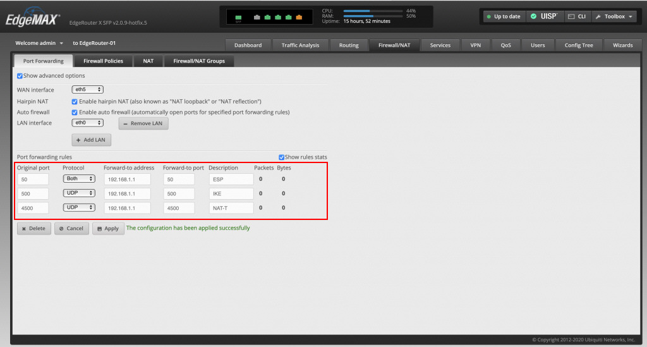The height and width of the screenshot is (347, 647).
Task: Click the Delete button
Action: click(34, 229)
